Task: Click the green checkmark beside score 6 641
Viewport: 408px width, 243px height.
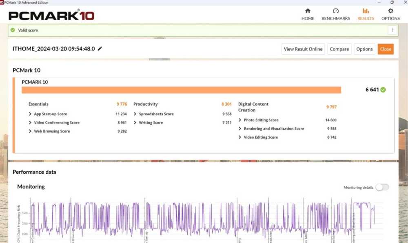Action: point(383,90)
